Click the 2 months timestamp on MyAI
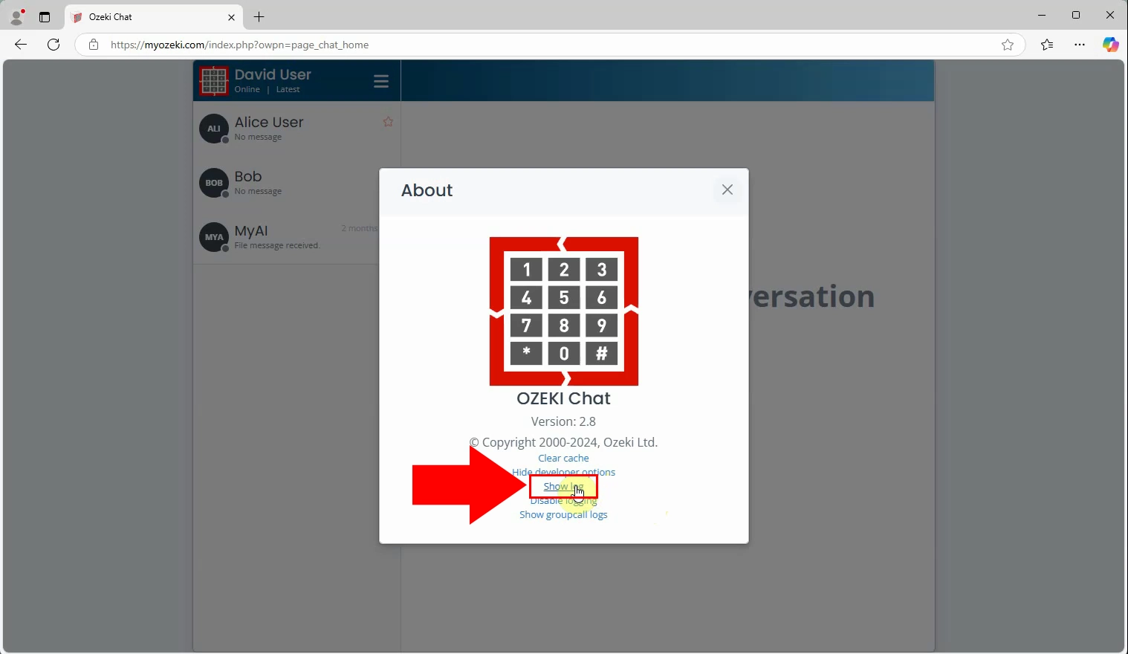1128x654 pixels. coord(360,228)
